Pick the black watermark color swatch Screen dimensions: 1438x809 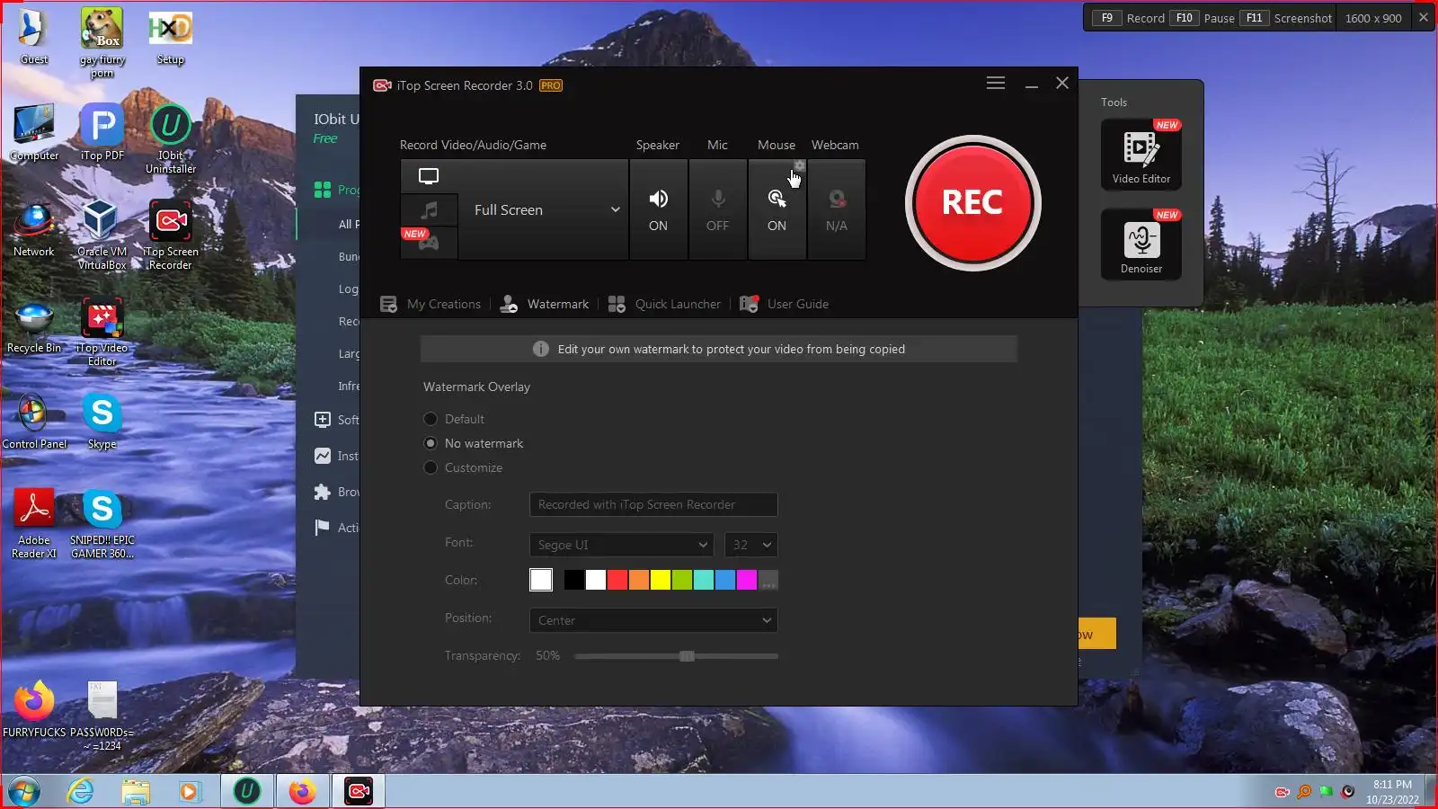[573, 580]
